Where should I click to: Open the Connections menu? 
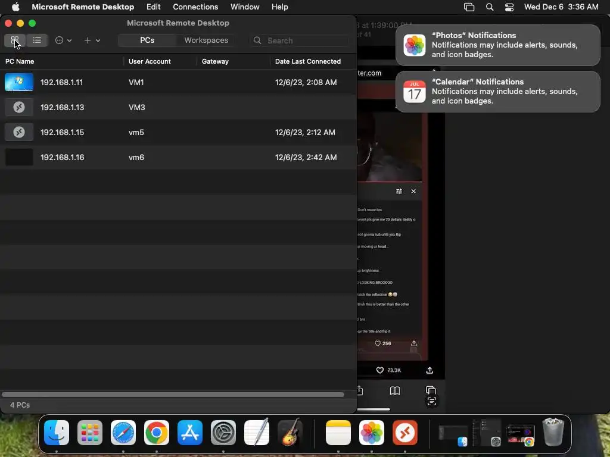195,7
